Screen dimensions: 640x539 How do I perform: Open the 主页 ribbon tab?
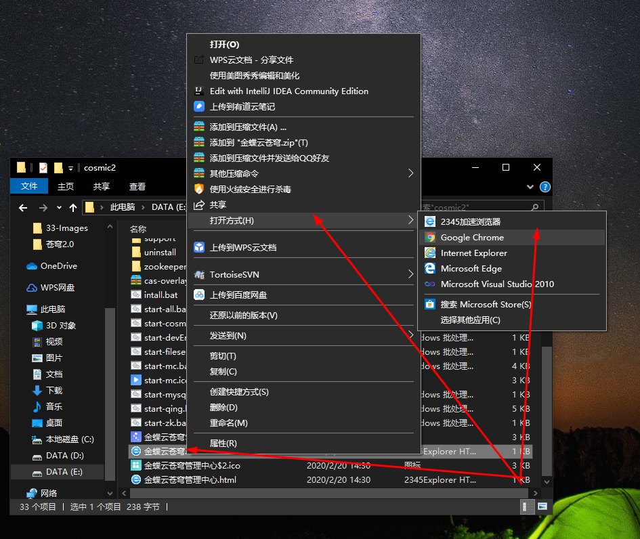pos(66,186)
